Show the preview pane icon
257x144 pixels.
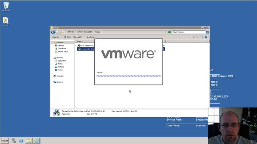pos(202,37)
